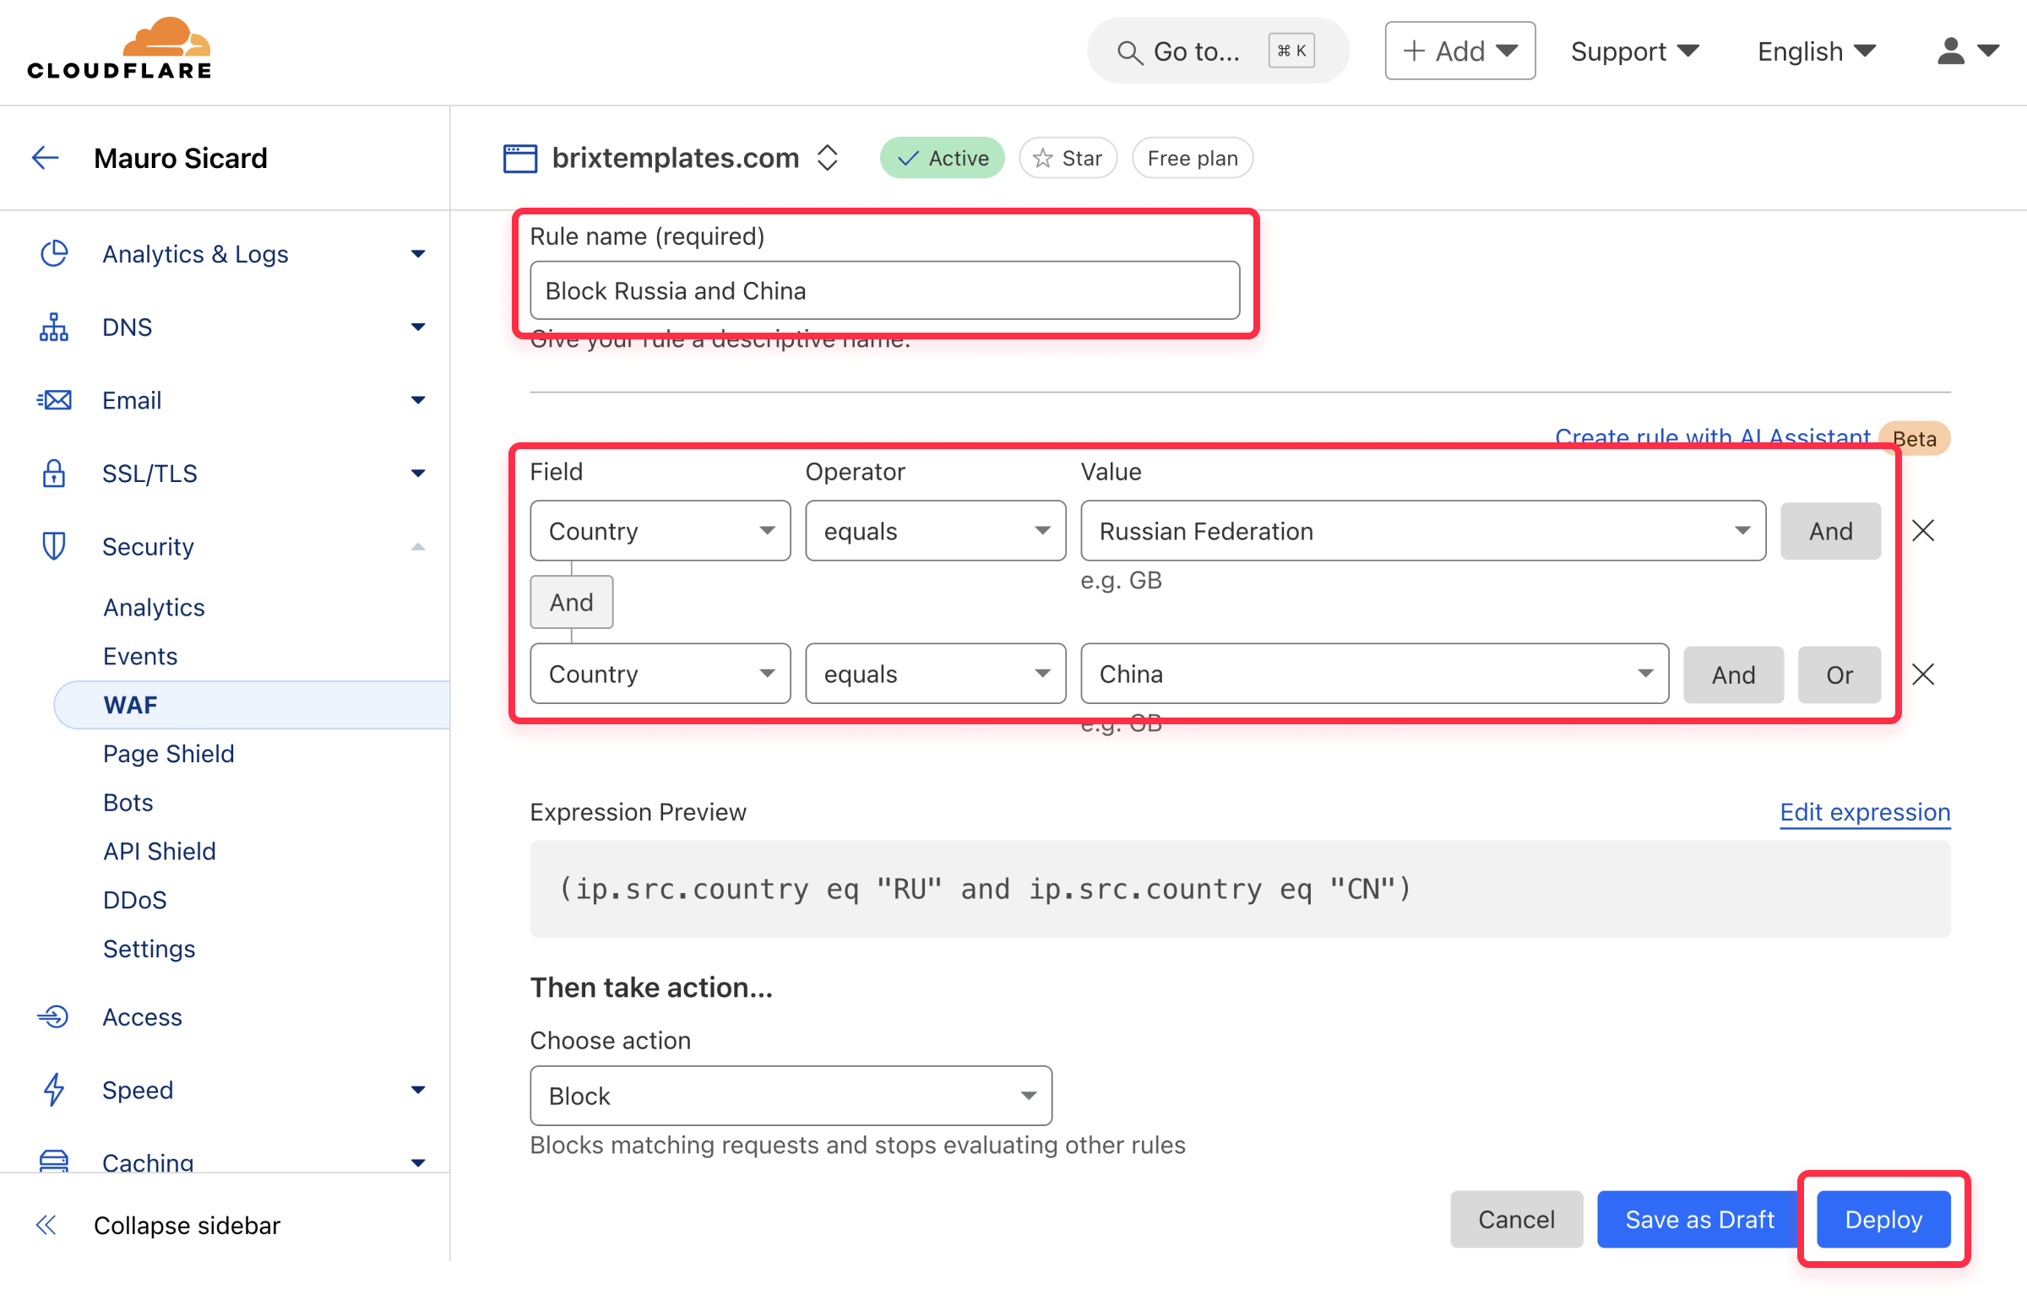Expand the Caching section
This screenshot has height=1300, width=2027.
[x=418, y=1162]
